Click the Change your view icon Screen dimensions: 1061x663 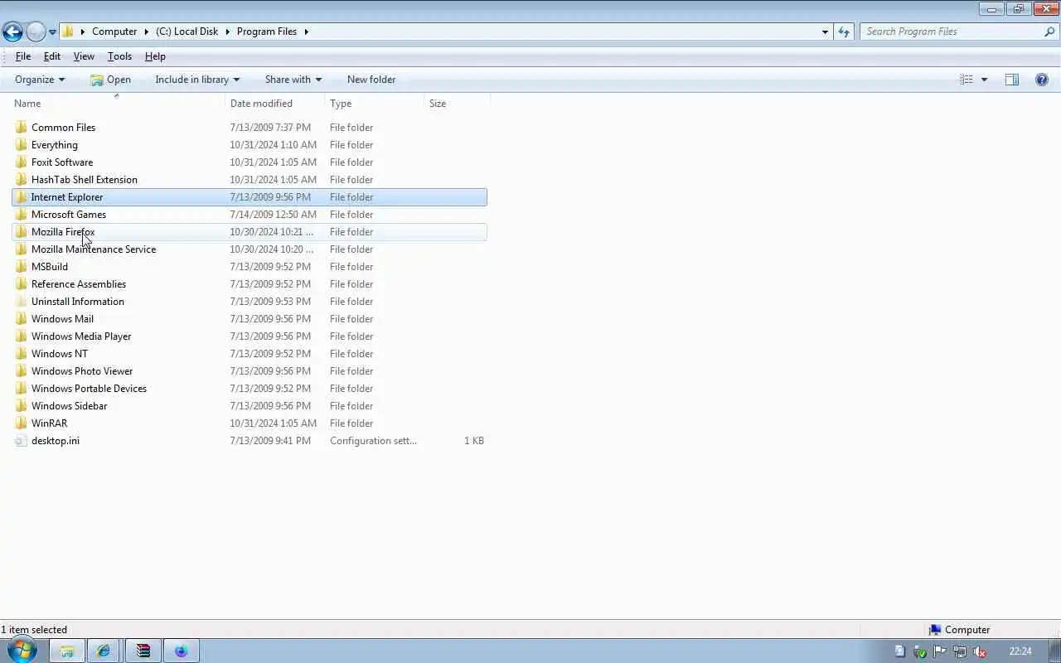(967, 80)
